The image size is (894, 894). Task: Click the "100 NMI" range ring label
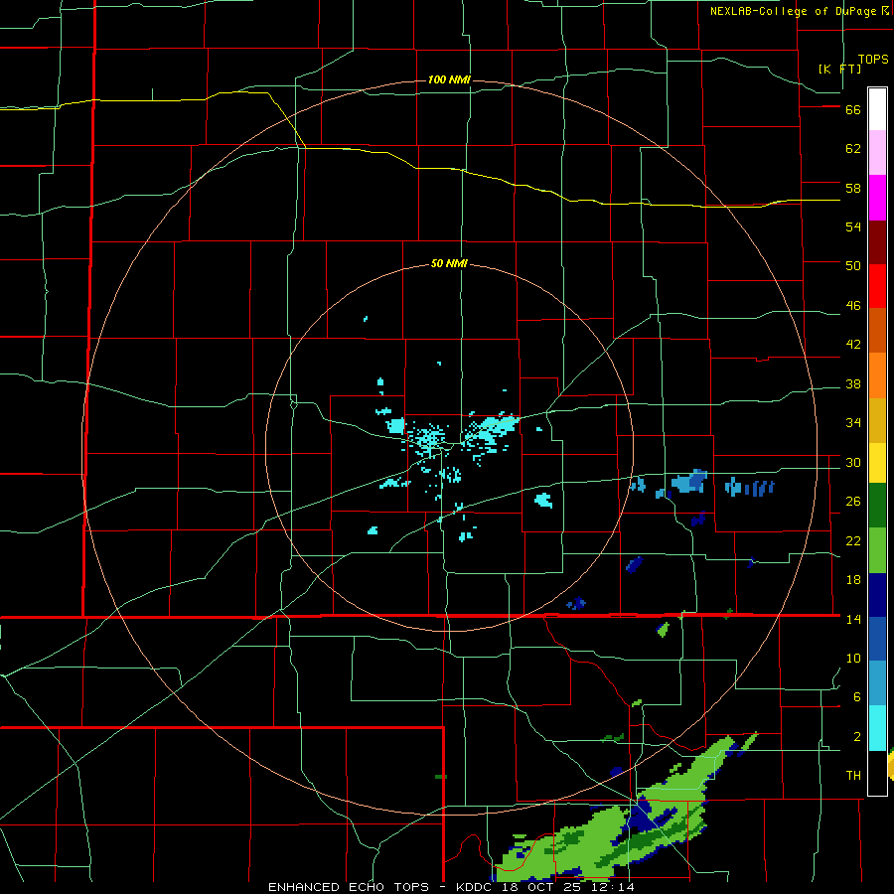[449, 79]
